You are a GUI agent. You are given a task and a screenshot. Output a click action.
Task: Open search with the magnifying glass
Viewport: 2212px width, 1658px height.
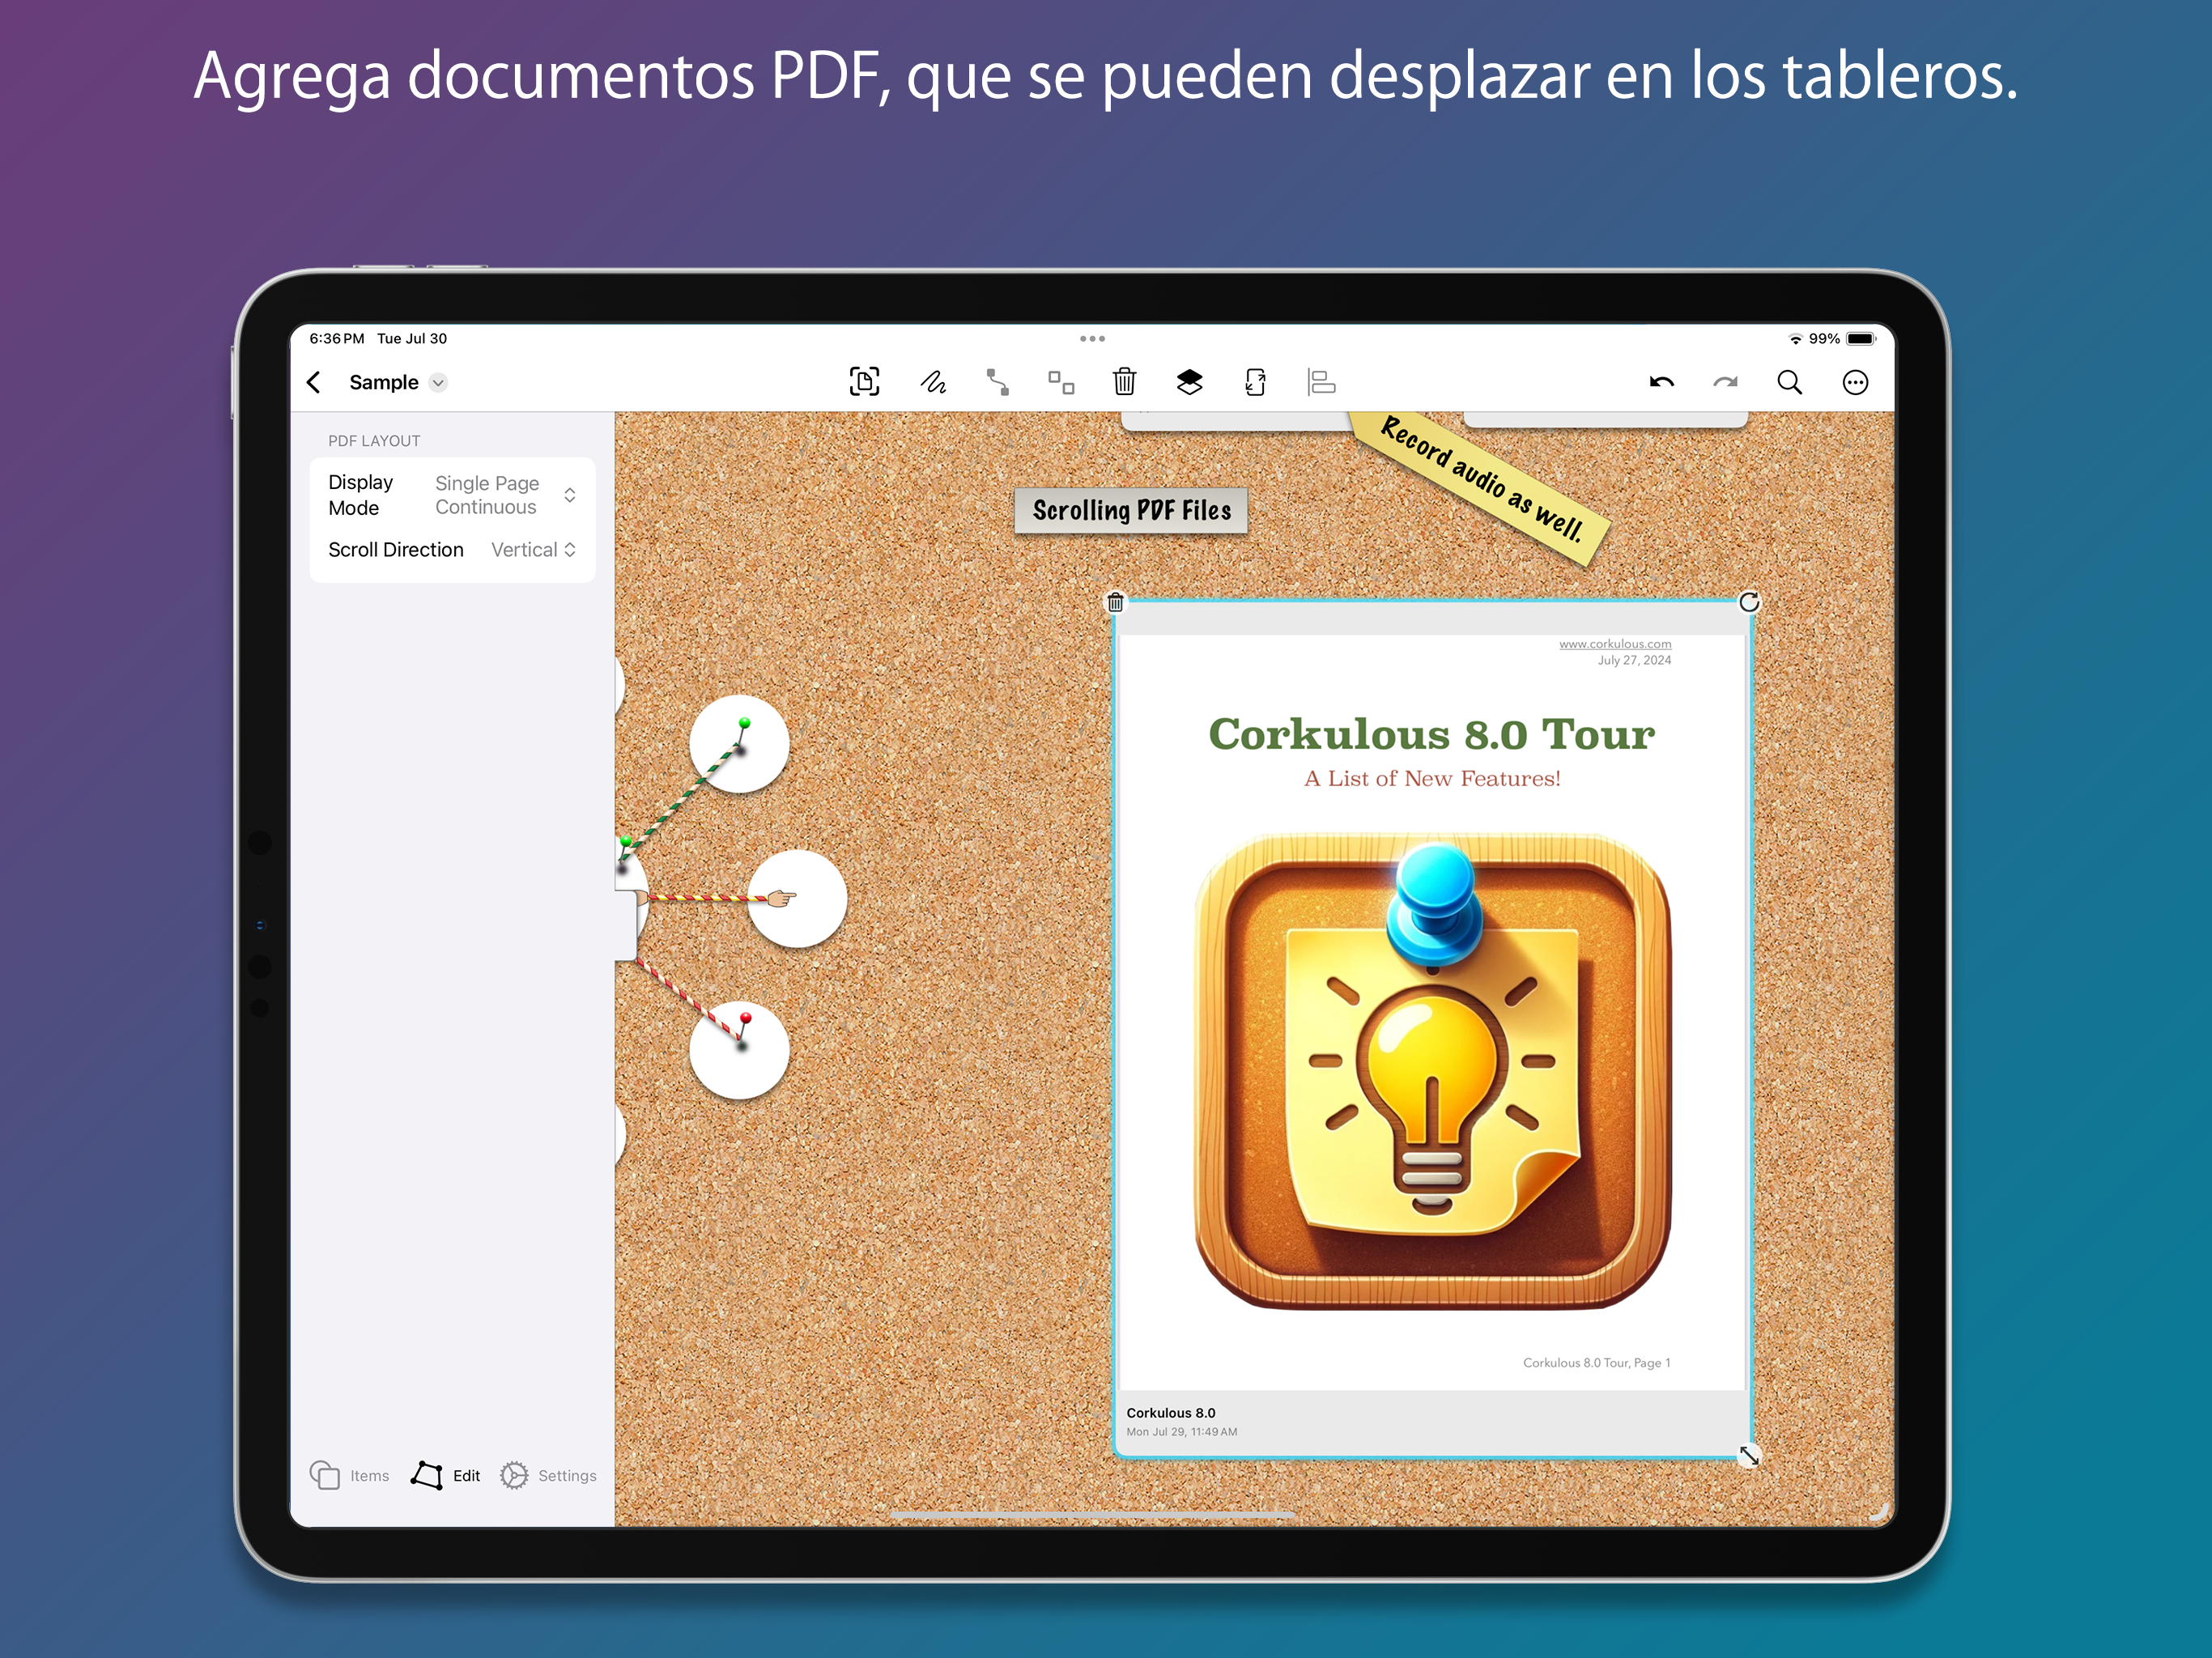pos(1789,382)
